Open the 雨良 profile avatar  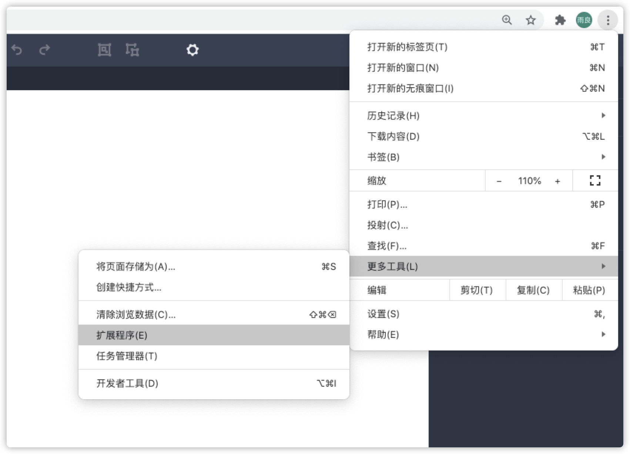coord(584,20)
